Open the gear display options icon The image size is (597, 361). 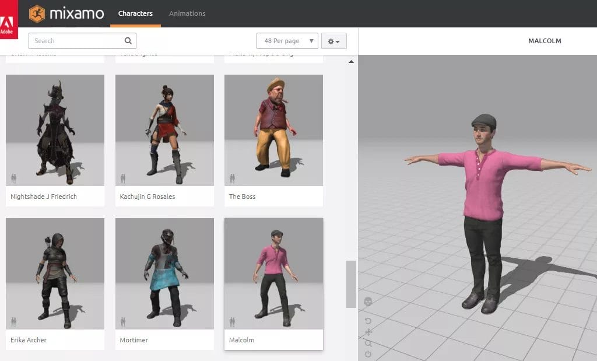[x=331, y=41]
